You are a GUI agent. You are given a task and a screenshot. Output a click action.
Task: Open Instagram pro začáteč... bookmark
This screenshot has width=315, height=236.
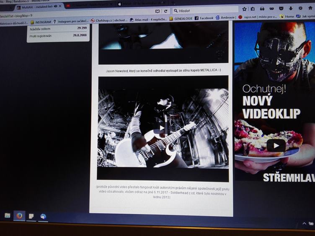(x=71, y=21)
